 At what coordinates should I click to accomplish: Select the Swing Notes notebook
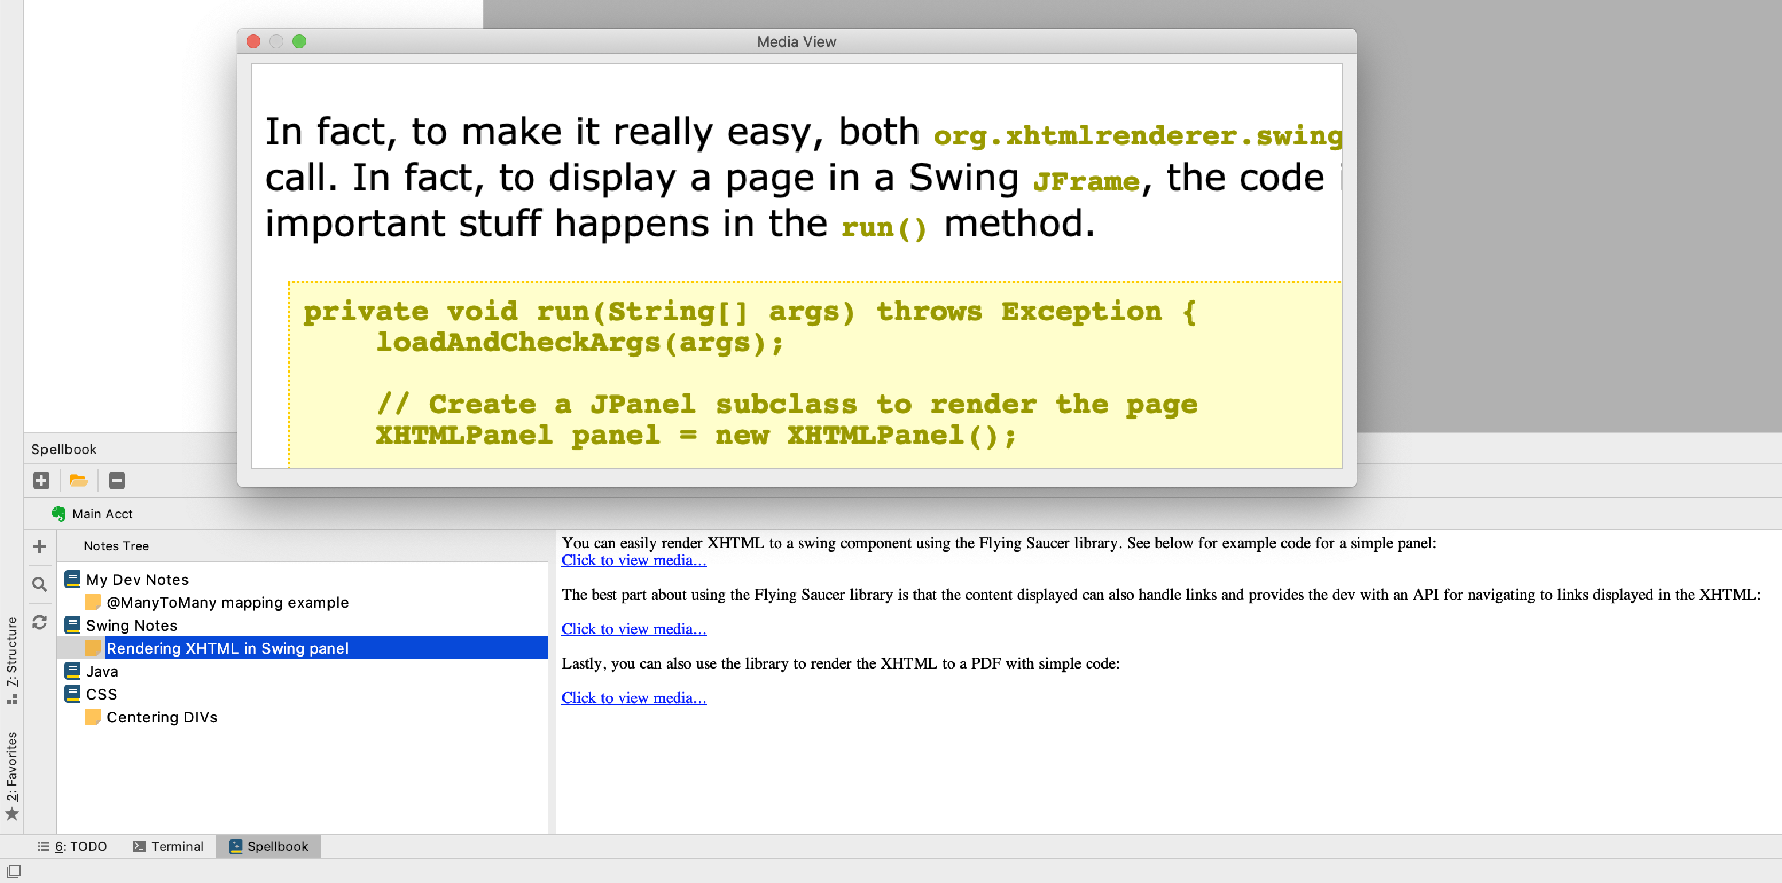(131, 625)
